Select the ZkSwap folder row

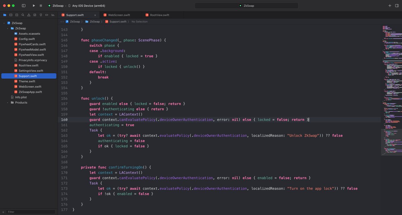point(29,28)
